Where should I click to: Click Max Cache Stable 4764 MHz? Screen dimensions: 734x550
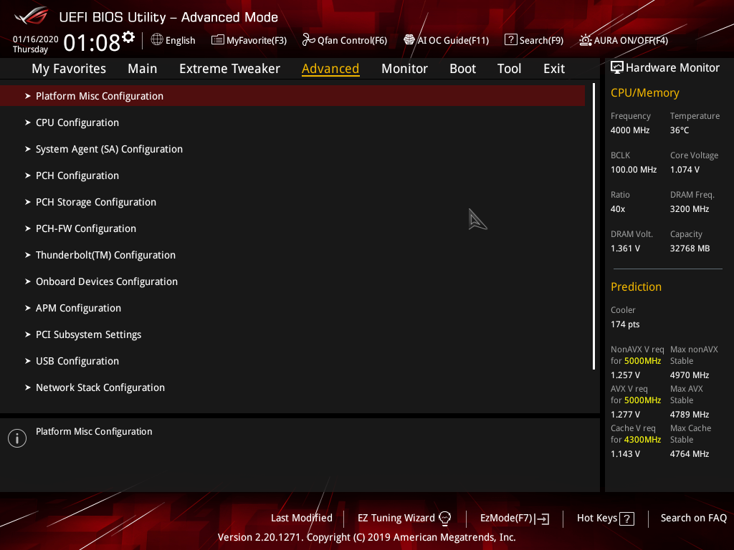[689, 453]
